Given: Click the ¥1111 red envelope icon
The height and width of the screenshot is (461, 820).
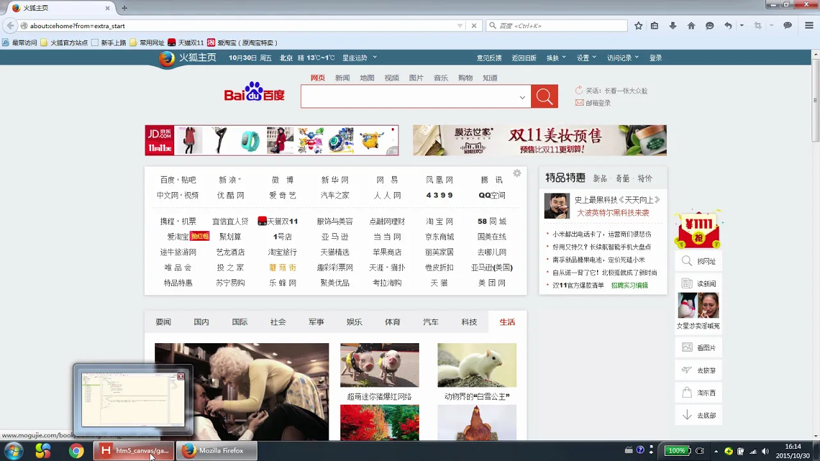Looking at the screenshot, I should [x=698, y=229].
